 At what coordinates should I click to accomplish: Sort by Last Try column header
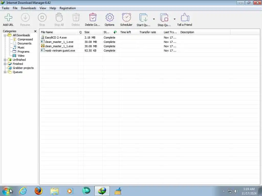coord(171,32)
